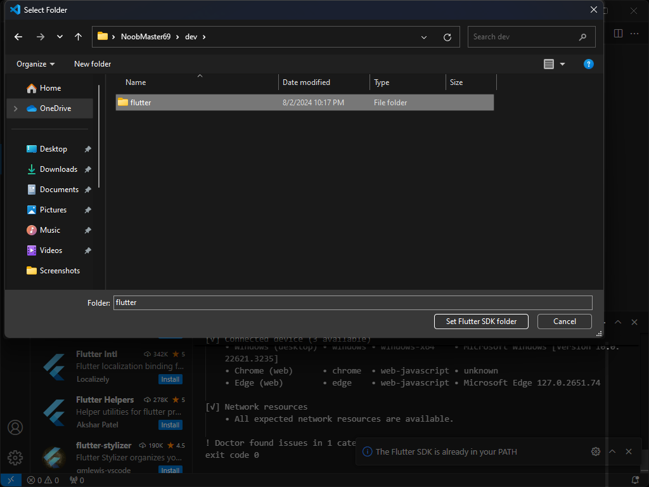The height and width of the screenshot is (487, 649).
Task: Toggle VS Code split editor layout
Action: pyautogui.click(x=619, y=34)
